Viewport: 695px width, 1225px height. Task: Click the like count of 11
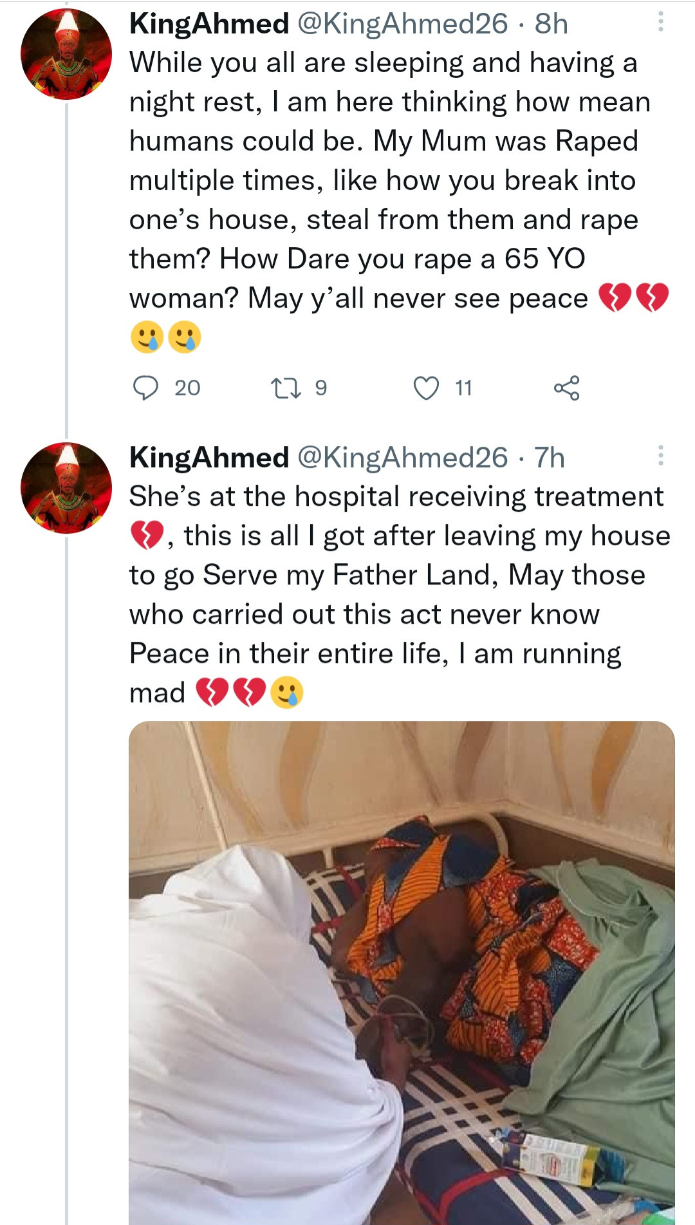coord(463,388)
